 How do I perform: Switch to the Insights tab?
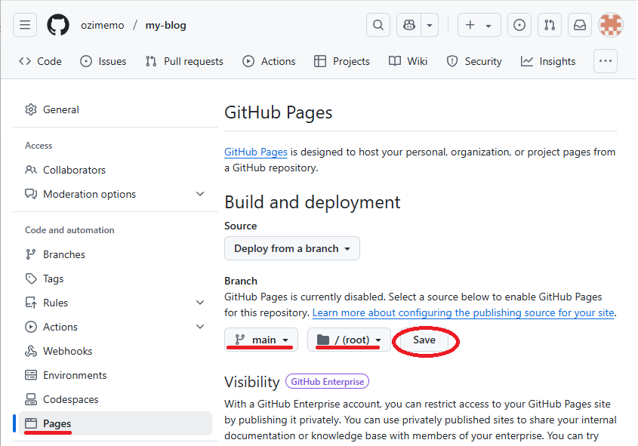click(x=548, y=61)
